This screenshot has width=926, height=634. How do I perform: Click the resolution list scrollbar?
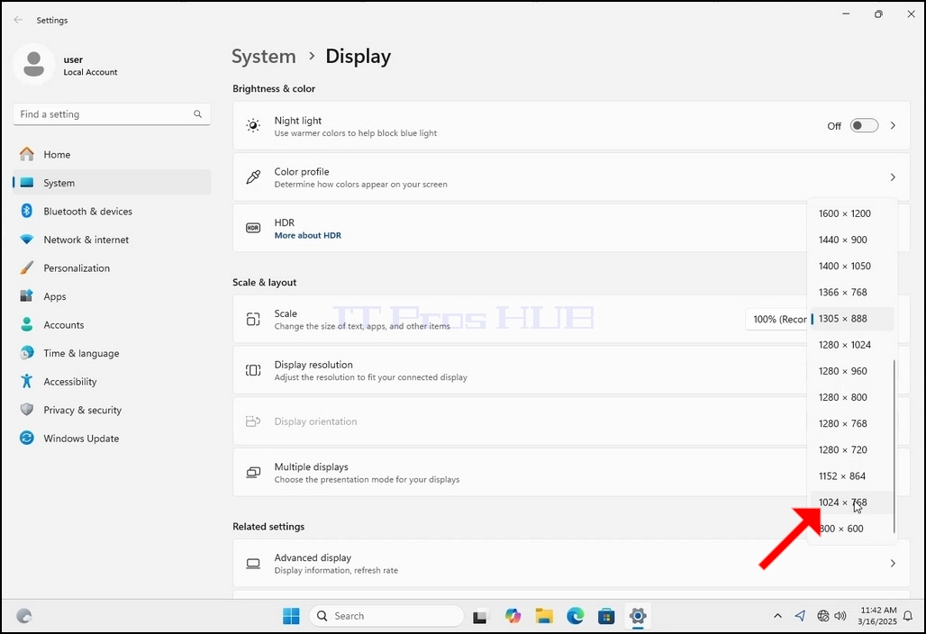point(894,447)
